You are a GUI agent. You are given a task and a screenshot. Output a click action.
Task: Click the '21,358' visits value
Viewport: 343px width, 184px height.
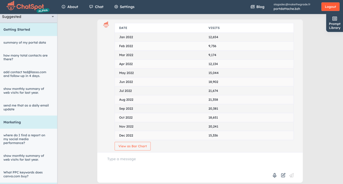coord(213,100)
